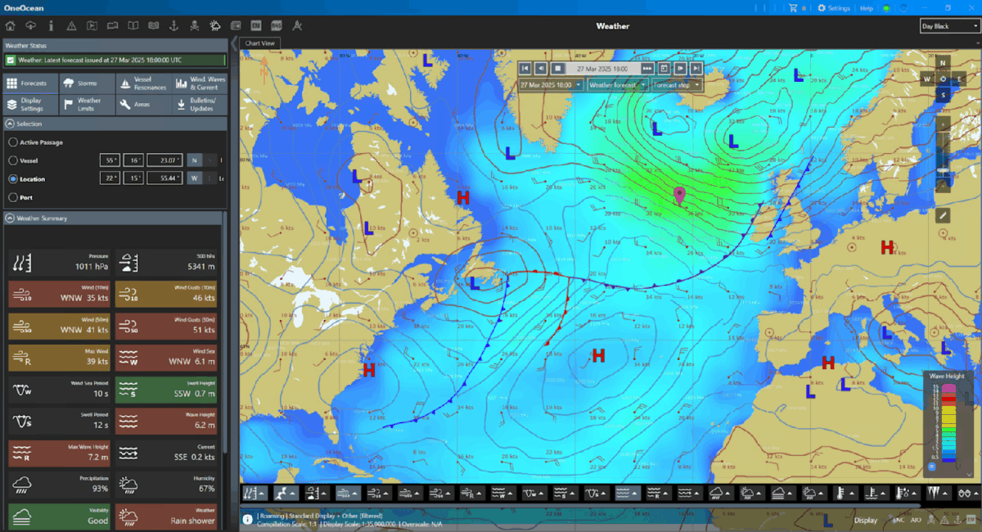Open the Day Black theme dropdown
Screen dimensions: 982x532
[949, 26]
